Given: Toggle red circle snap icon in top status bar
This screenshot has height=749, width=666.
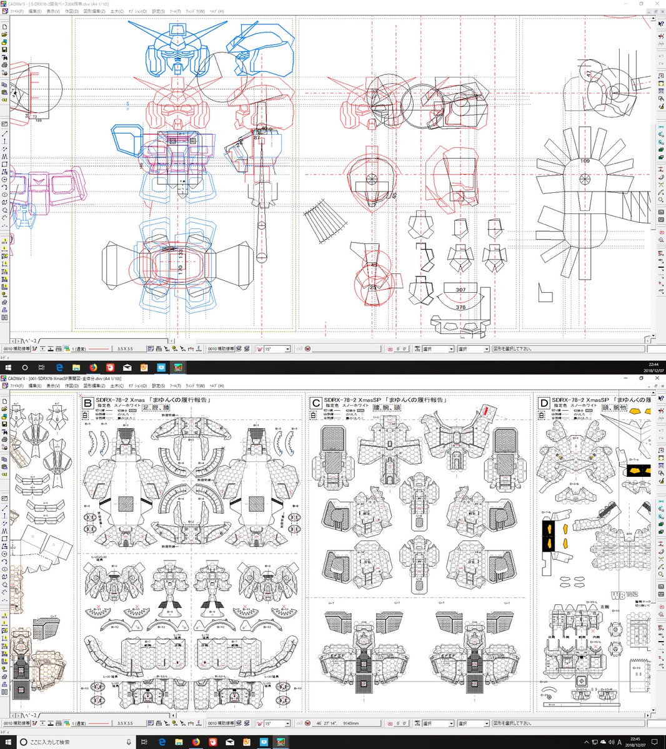Looking at the screenshot, I should point(307,349).
